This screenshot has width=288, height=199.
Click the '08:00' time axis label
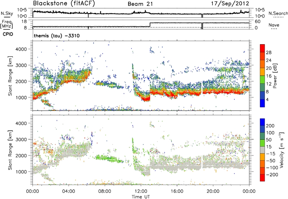click(x=105, y=191)
